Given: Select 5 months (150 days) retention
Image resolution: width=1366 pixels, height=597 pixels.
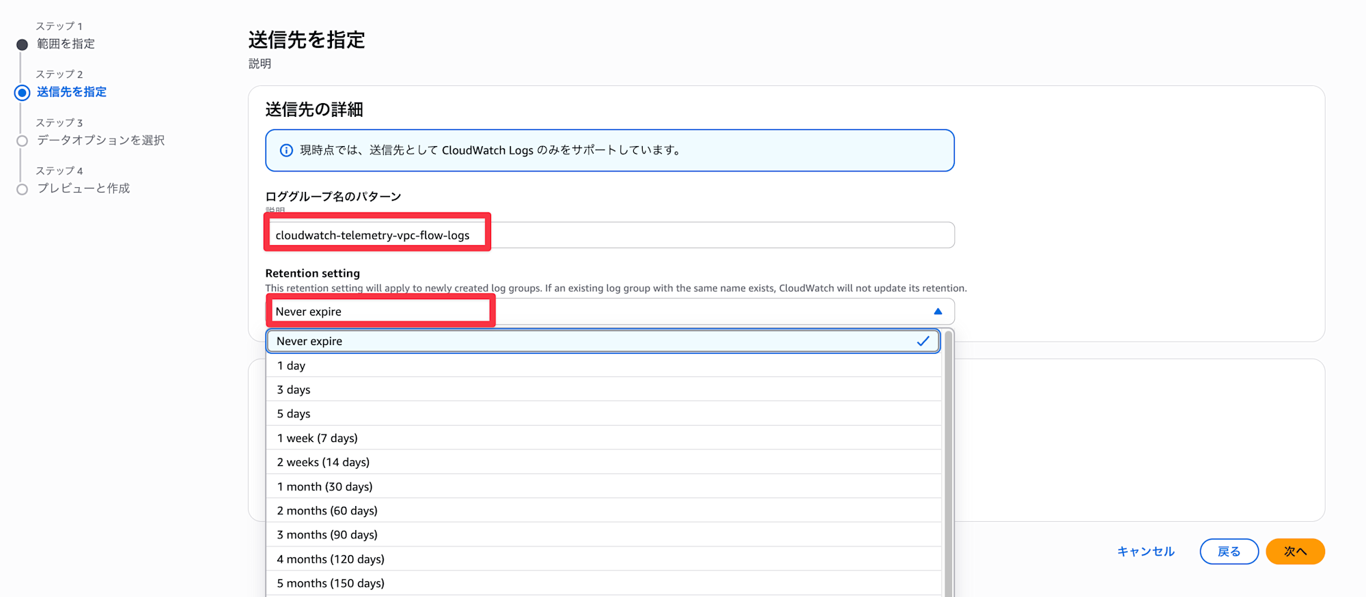Looking at the screenshot, I should click(603, 583).
